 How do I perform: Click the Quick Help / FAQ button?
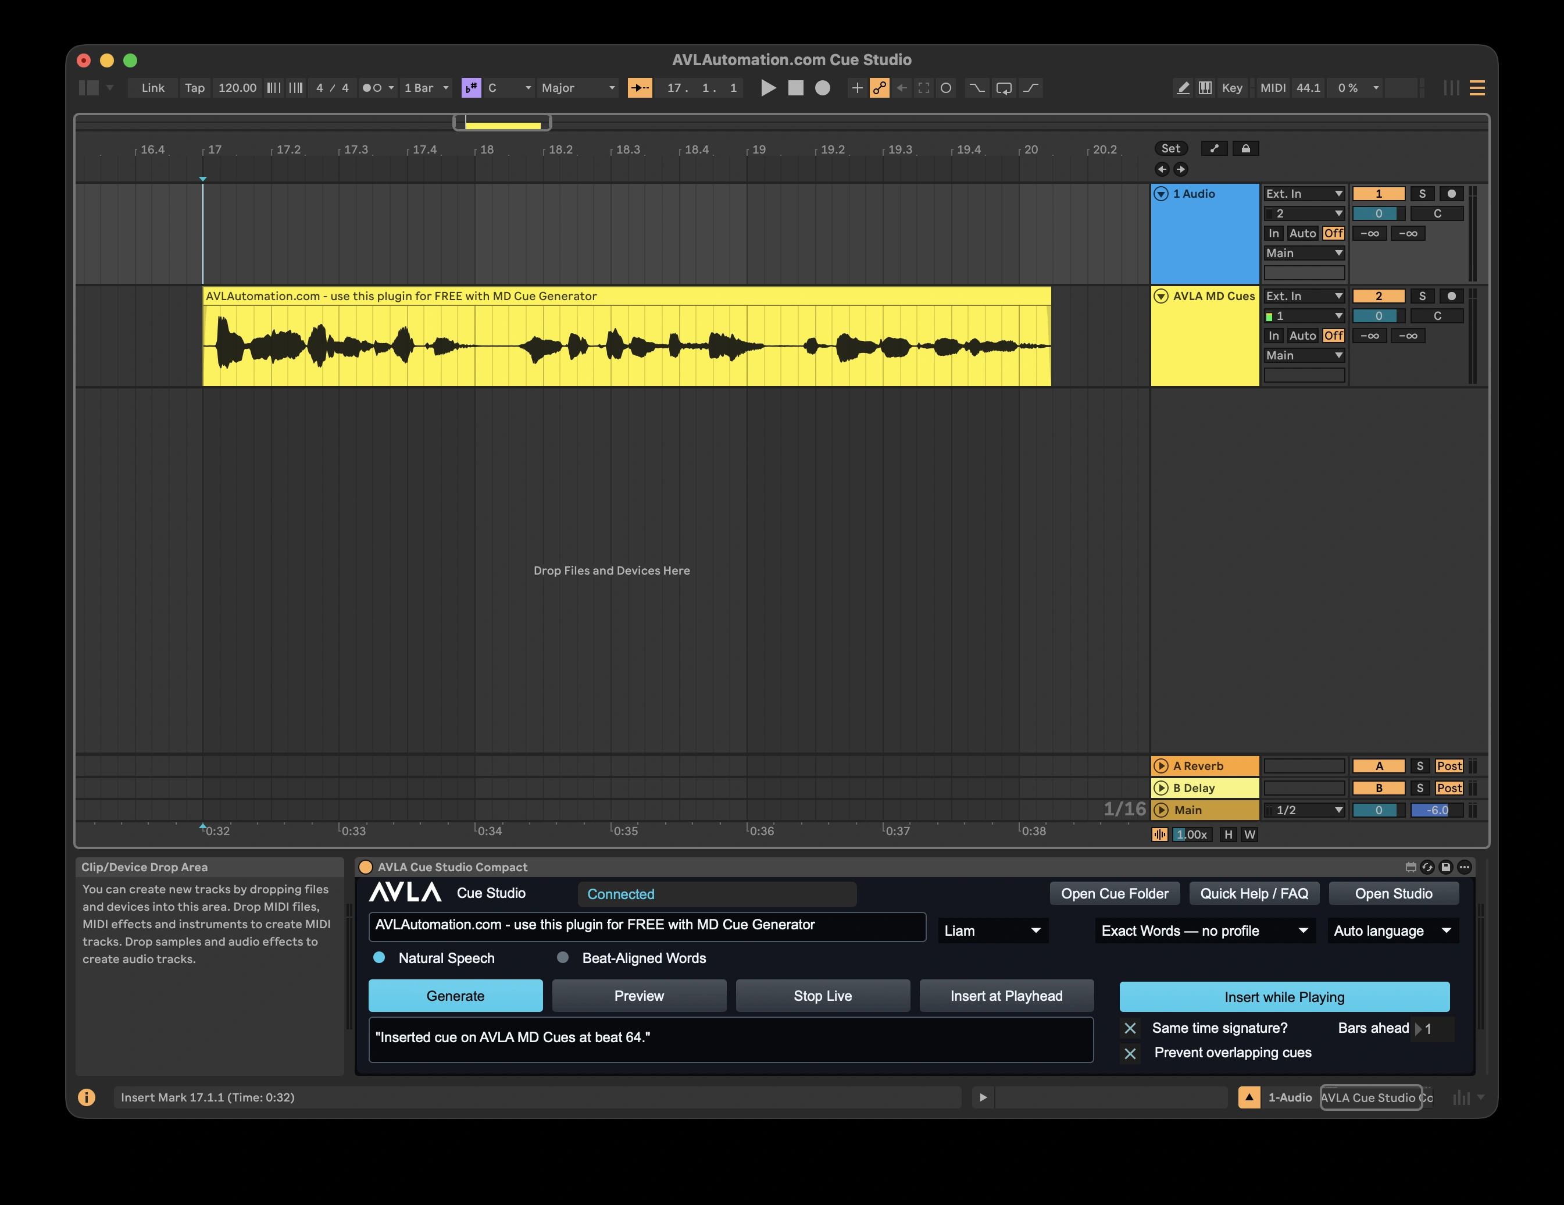[1255, 894]
